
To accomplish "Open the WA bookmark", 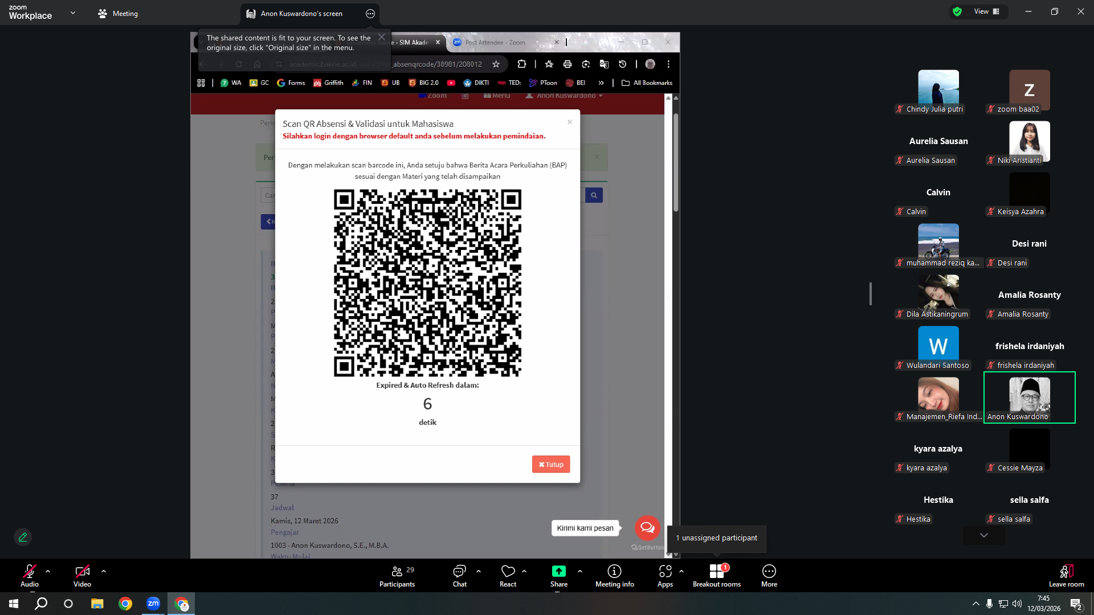I will (x=231, y=83).
